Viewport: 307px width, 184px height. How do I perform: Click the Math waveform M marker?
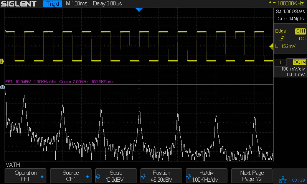[x=3, y=87]
